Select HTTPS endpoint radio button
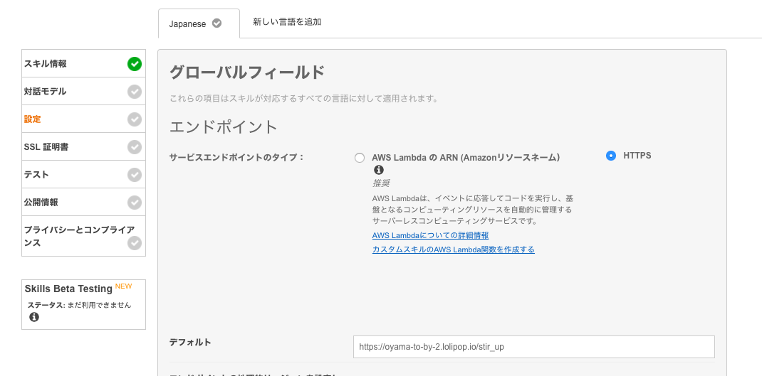This screenshot has height=376, width=762. [611, 156]
